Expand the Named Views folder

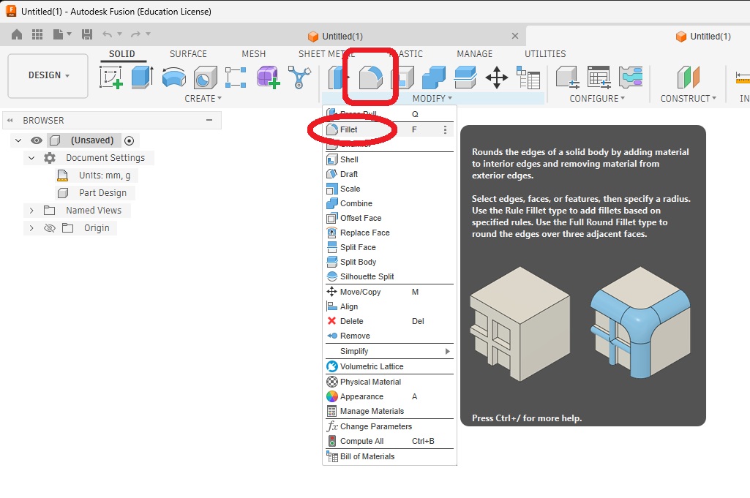(31, 211)
